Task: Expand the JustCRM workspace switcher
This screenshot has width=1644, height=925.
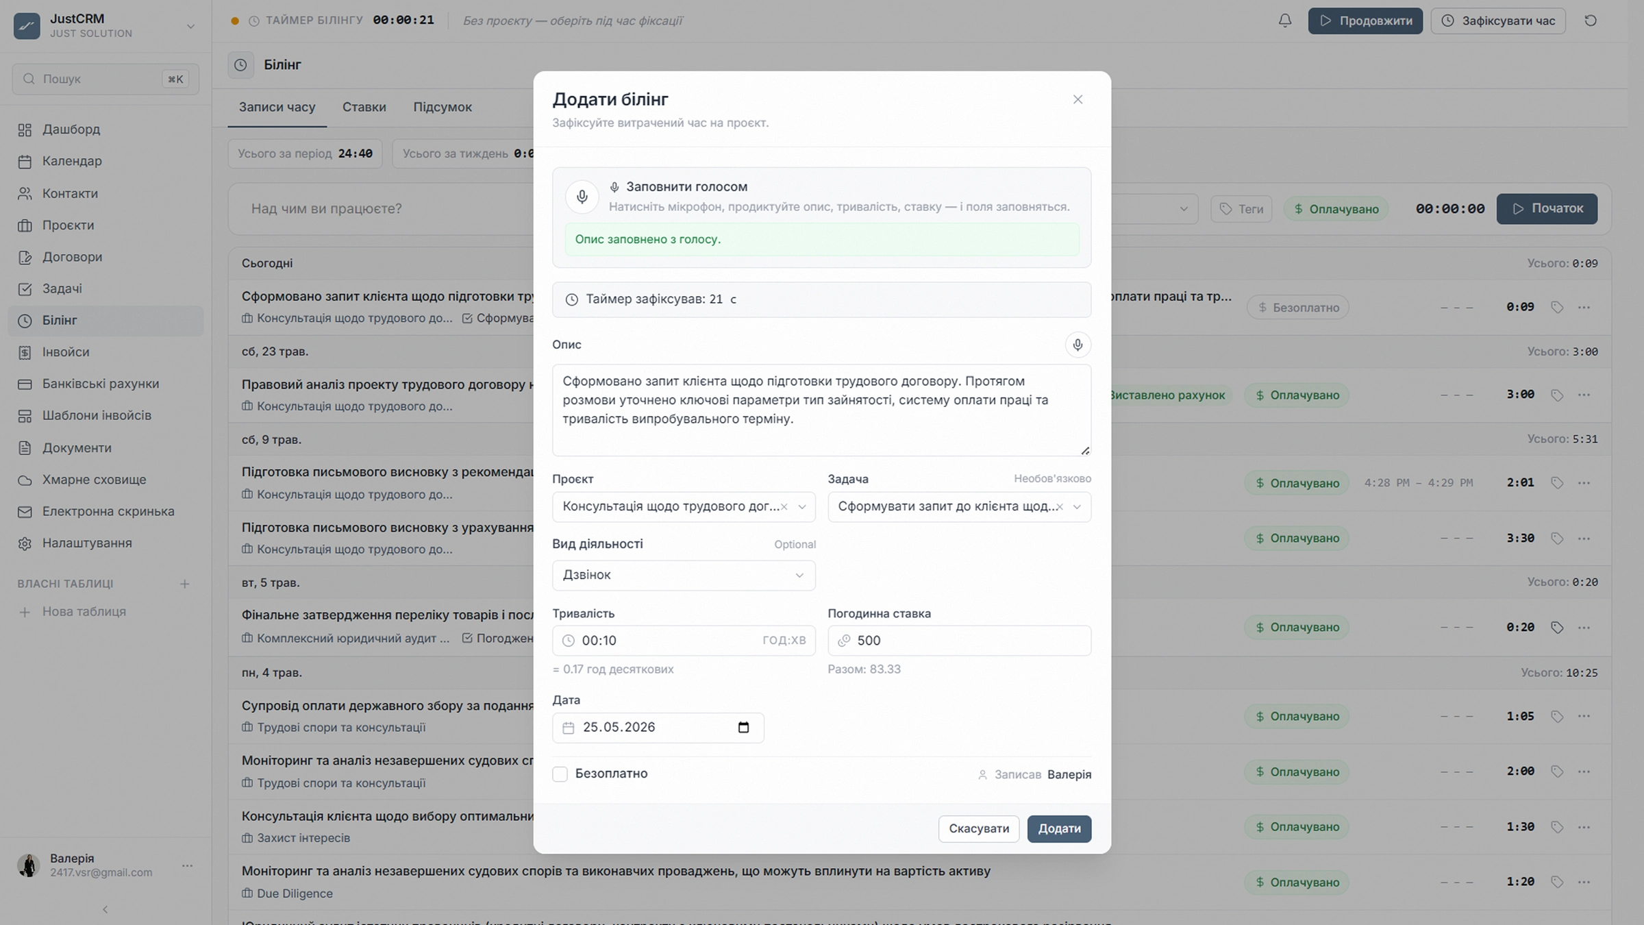Action: point(190,26)
